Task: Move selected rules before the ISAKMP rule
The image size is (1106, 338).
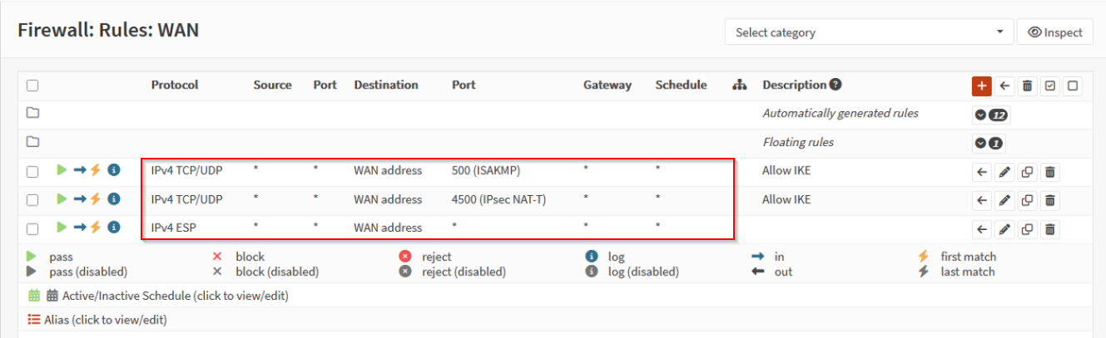Action: pyautogui.click(x=982, y=172)
